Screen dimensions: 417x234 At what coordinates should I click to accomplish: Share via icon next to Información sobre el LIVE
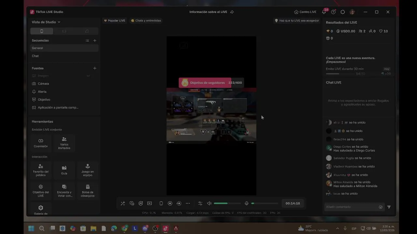click(x=232, y=12)
